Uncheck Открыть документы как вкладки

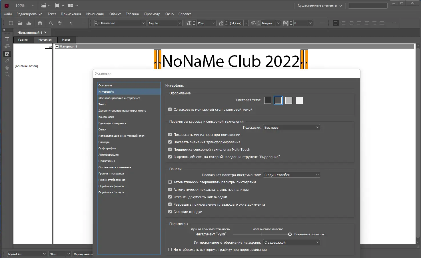pos(170,197)
